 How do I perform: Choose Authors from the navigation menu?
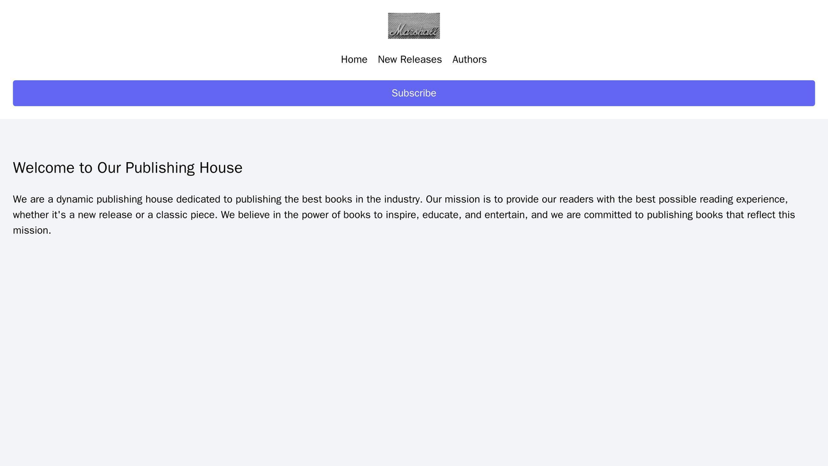tap(469, 58)
